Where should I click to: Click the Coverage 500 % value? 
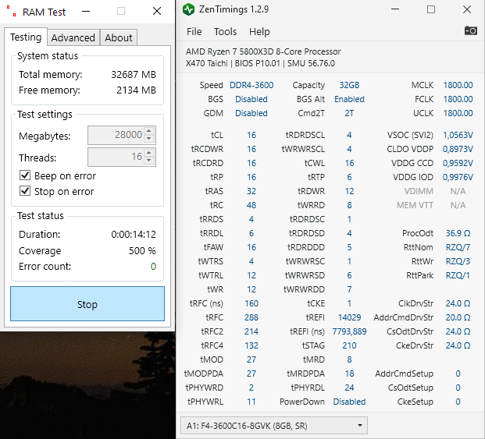point(142,250)
